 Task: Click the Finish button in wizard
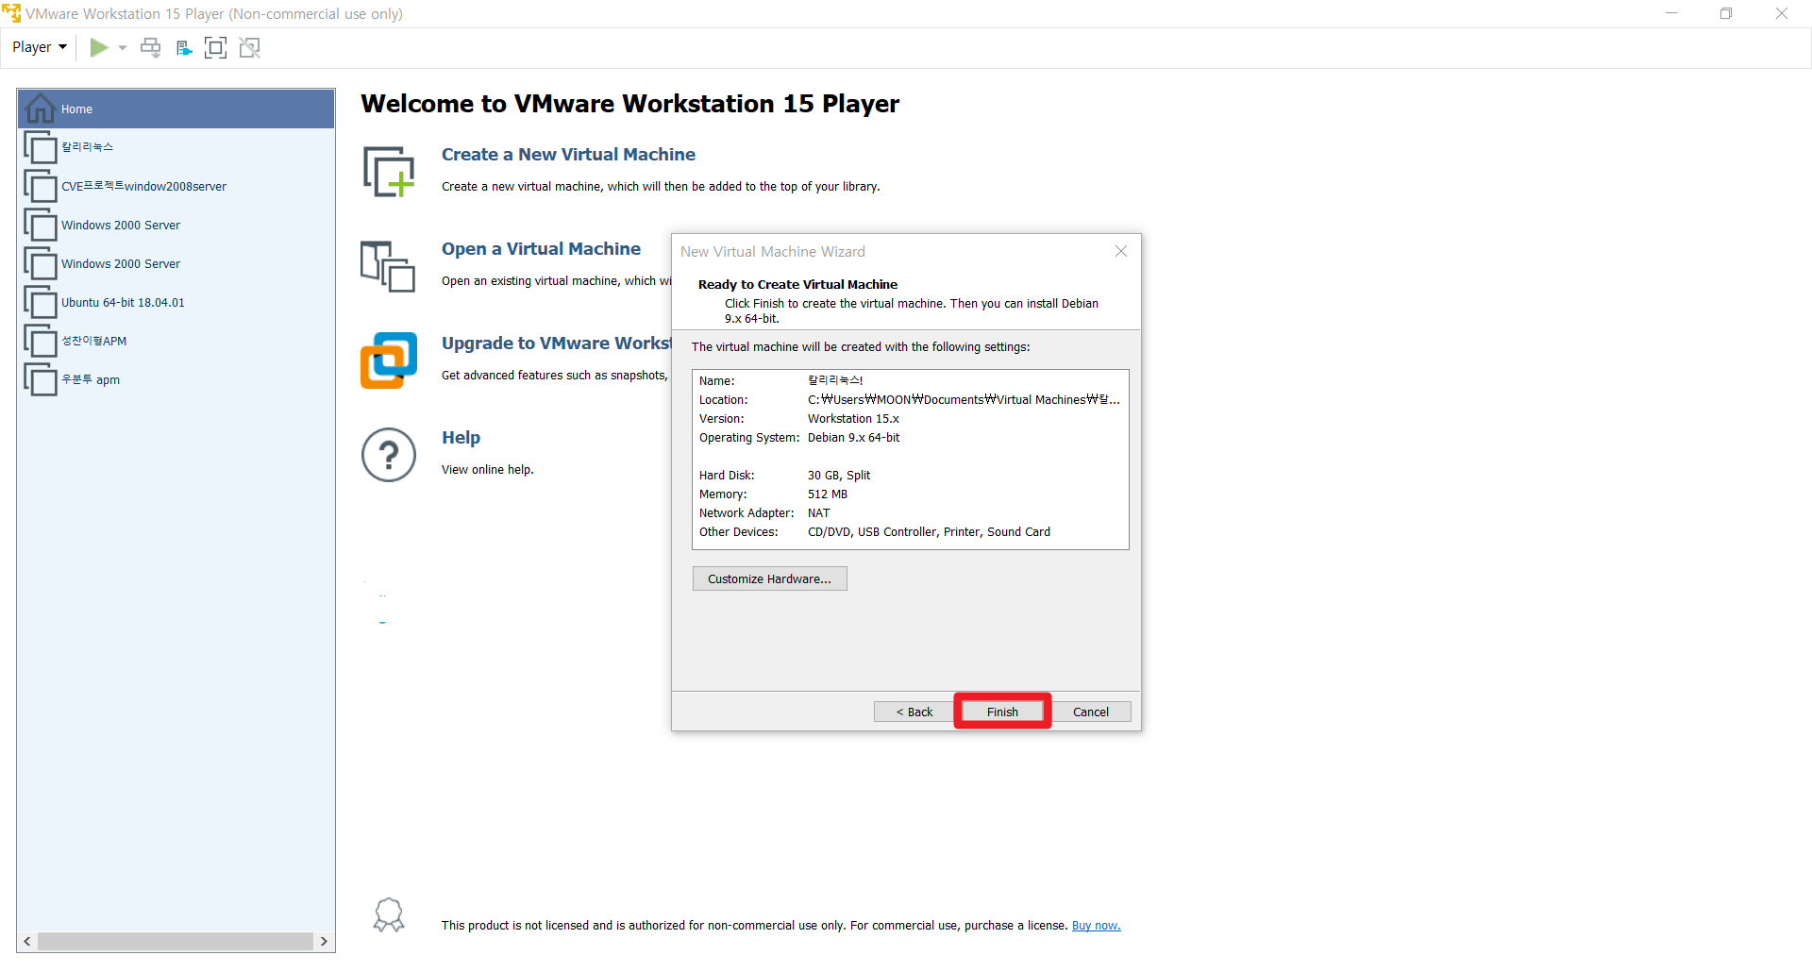pos(1002,712)
